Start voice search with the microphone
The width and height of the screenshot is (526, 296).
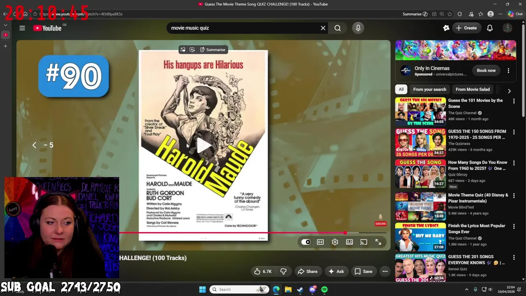tap(358, 28)
